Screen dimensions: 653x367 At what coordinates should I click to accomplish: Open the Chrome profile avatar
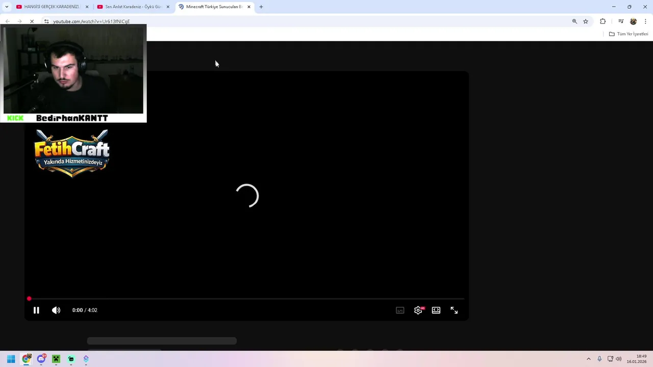click(633, 21)
